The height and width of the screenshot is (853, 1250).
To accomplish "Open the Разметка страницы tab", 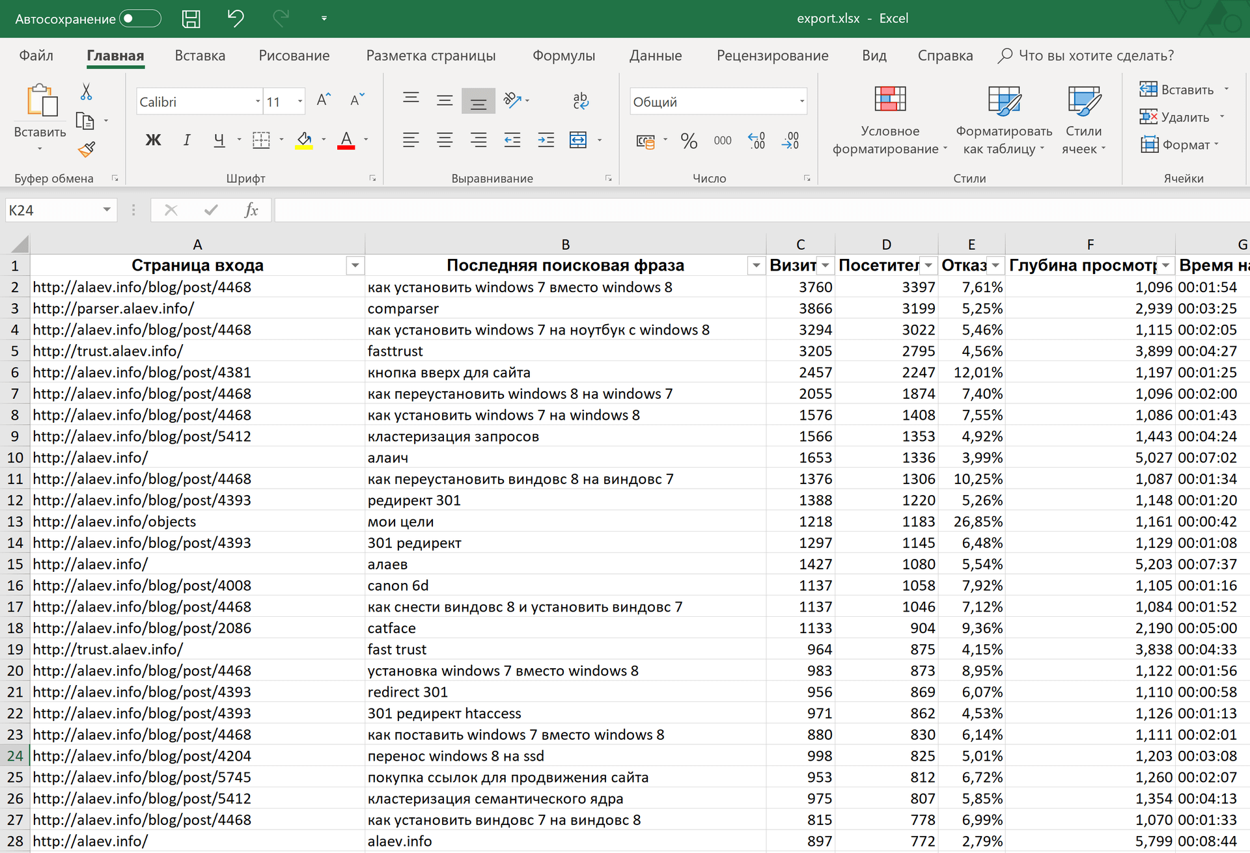I will click(431, 55).
